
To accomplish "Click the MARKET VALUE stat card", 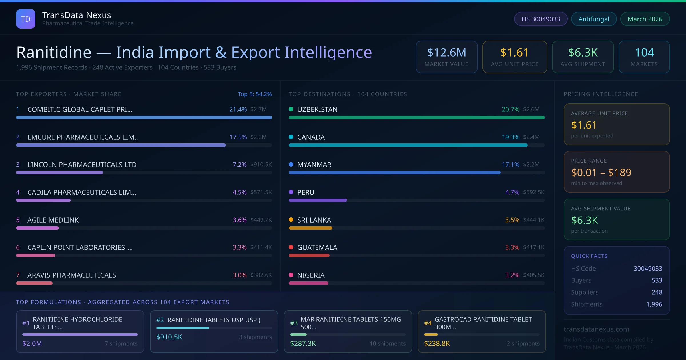I will [x=446, y=57].
